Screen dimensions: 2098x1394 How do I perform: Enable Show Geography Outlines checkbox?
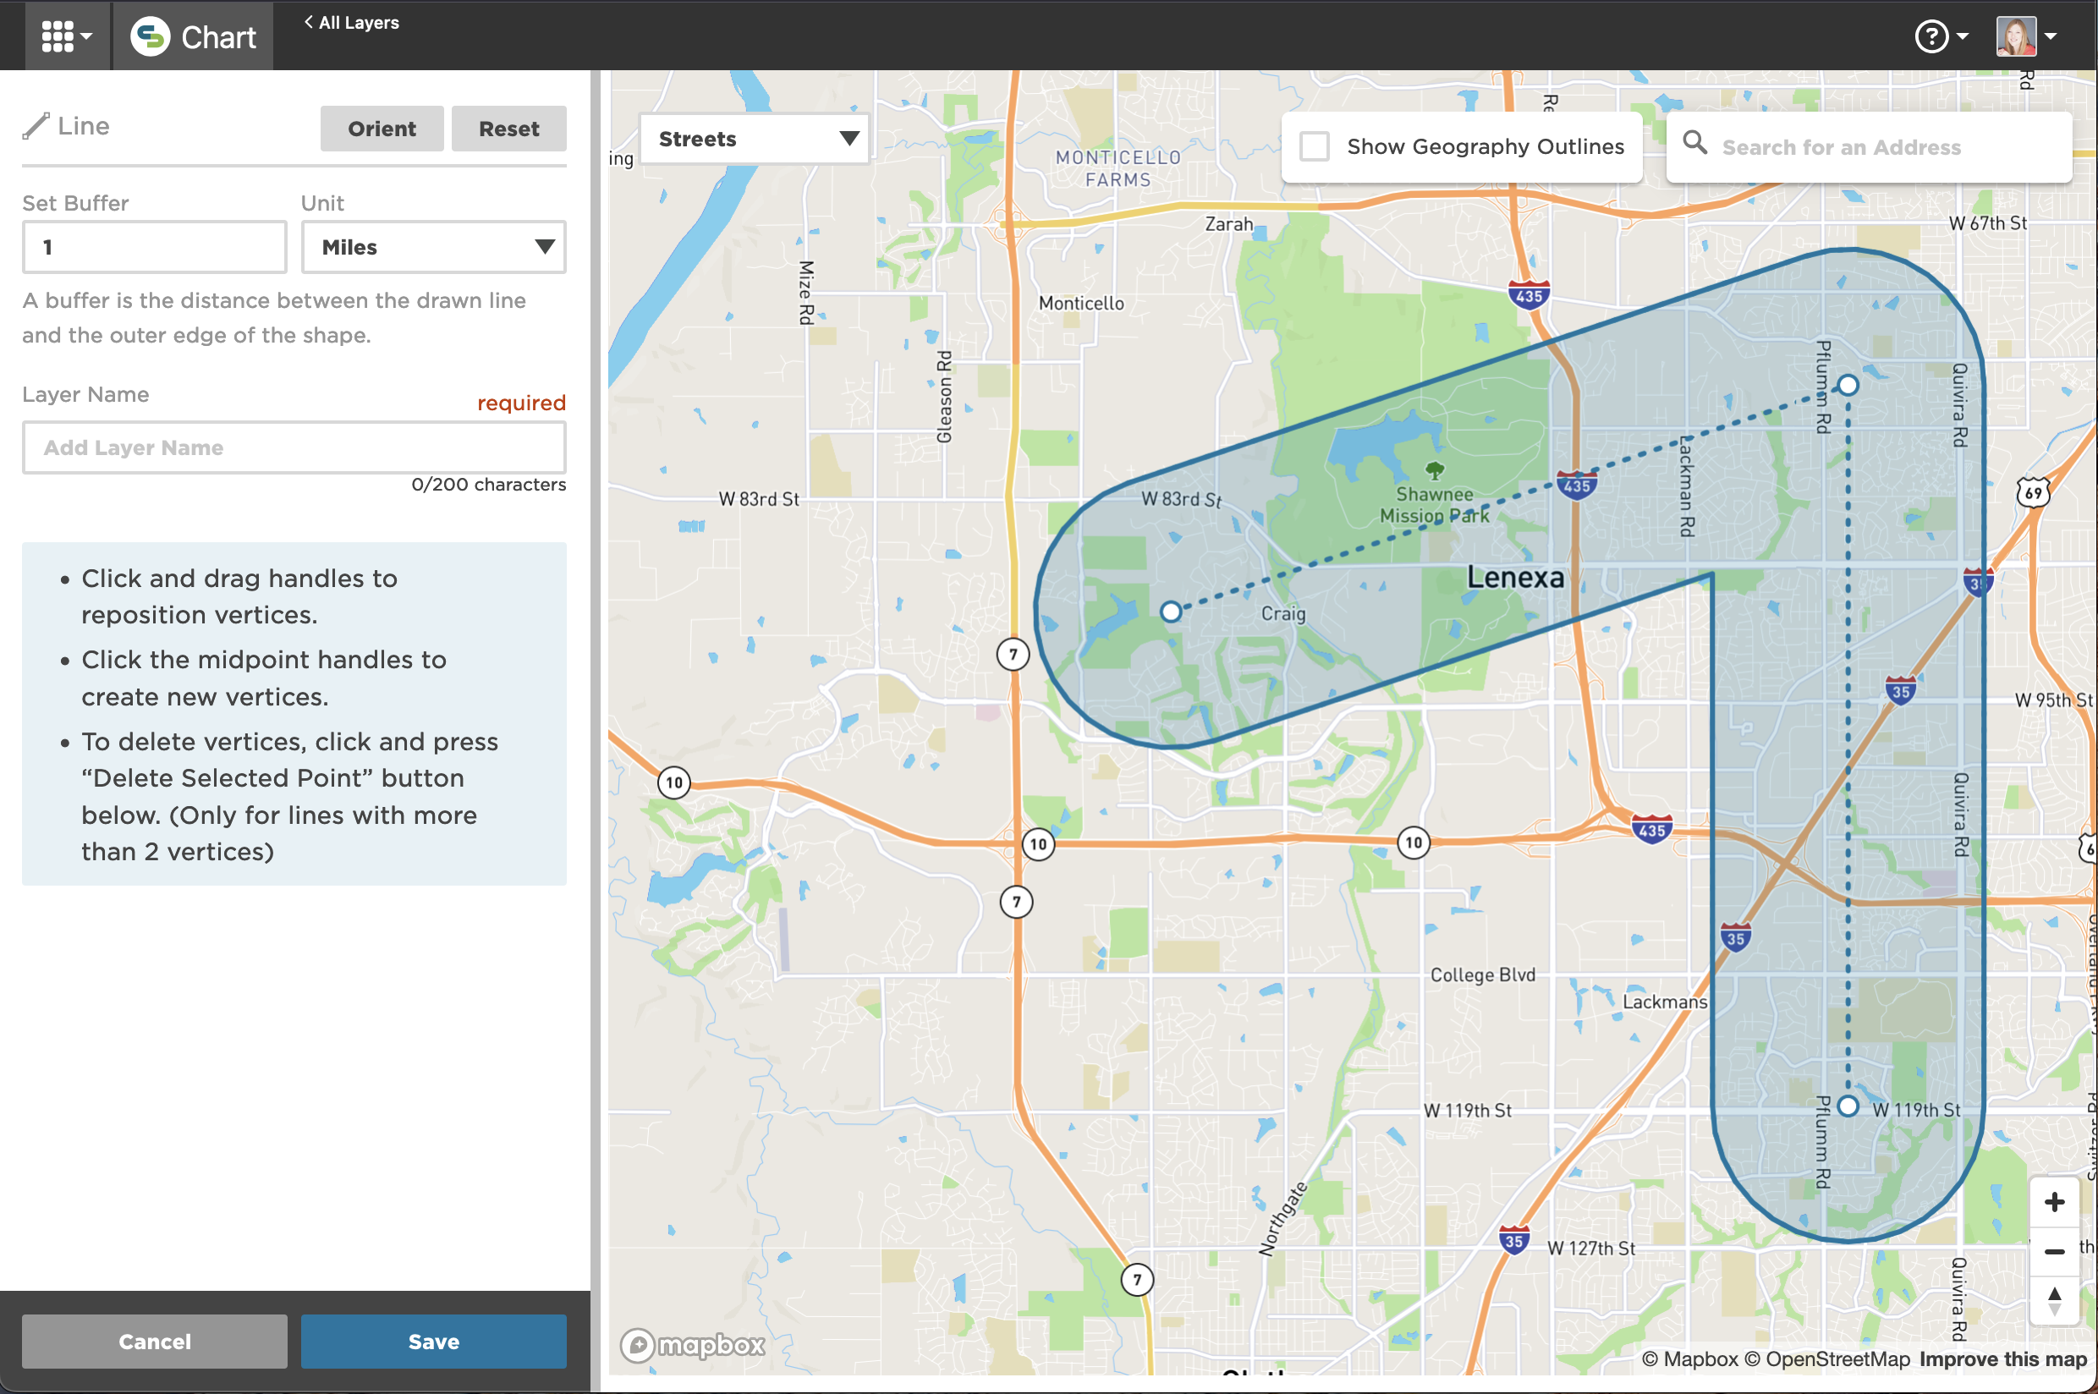(1314, 146)
